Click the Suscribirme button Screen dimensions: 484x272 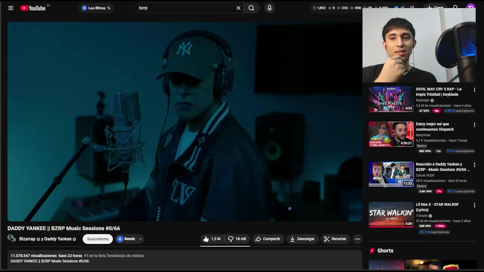coord(98,239)
